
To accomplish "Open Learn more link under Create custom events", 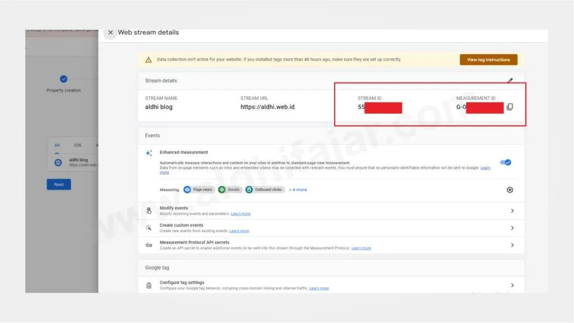I will pyautogui.click(x=239, y=231).
